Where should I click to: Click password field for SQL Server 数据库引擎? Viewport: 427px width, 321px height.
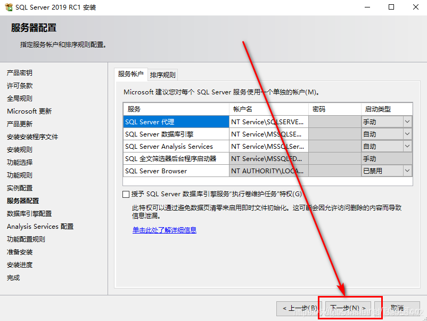[x=335, y=134]
